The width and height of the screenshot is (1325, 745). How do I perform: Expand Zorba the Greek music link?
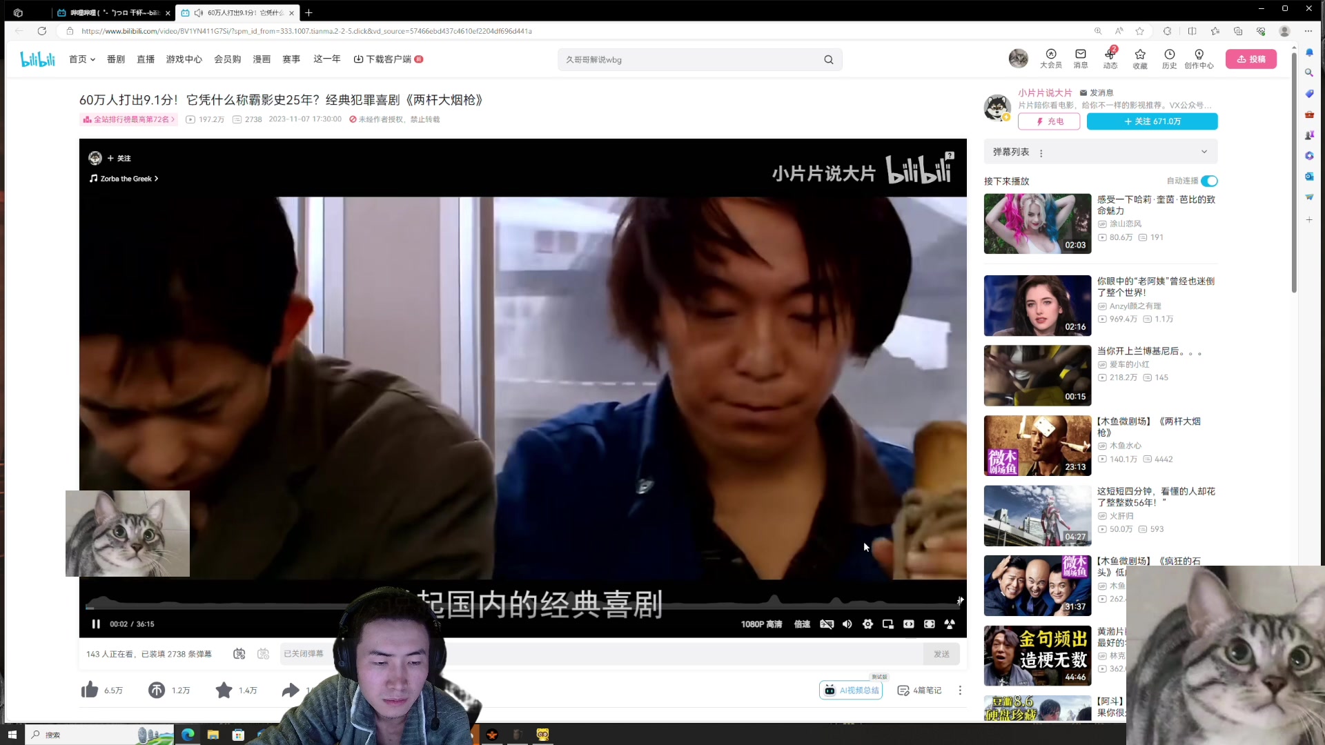124,179
